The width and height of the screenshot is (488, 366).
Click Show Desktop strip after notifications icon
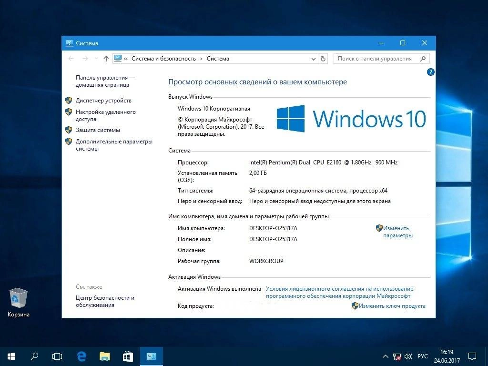487,356
